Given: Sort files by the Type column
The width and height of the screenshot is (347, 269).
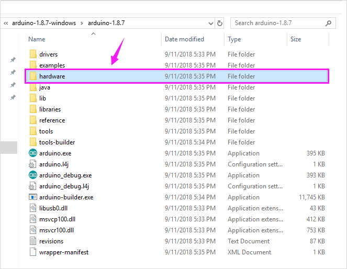Looking at the screenshot, I should pyautogui.click(x=234, y=39).
